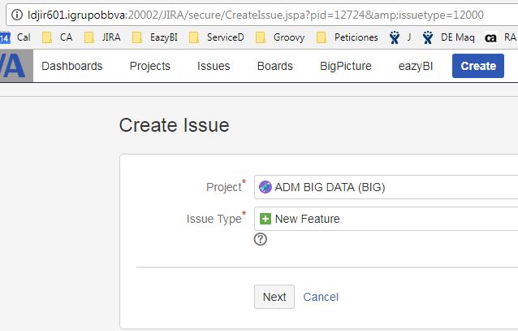Click the site info icon in address bar
This screenshot has height=331, width=518.
click(17, 15)
